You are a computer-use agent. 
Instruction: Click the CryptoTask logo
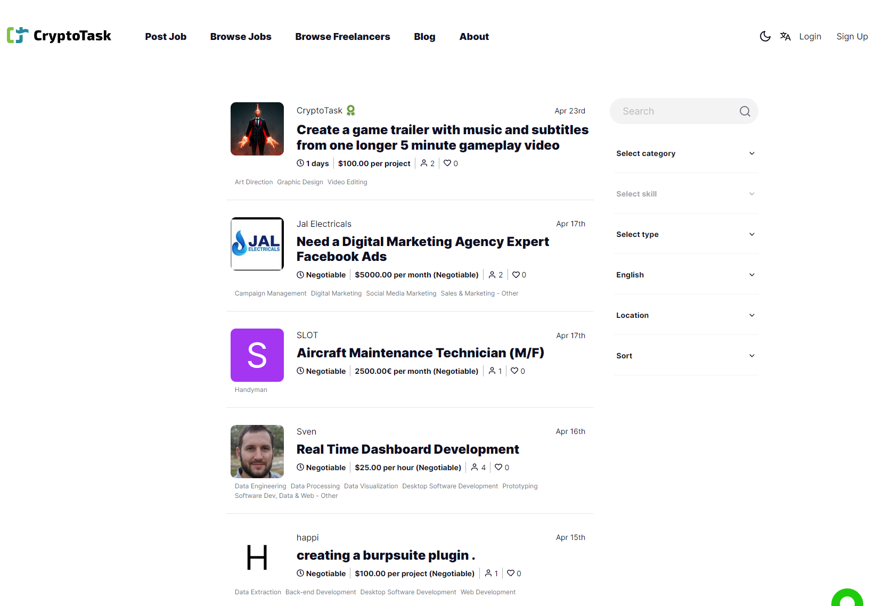[x=59, y=36]
